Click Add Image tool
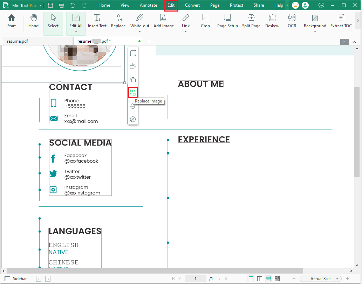The width and height of the screenshot is (362, 284). click(164, 21)
